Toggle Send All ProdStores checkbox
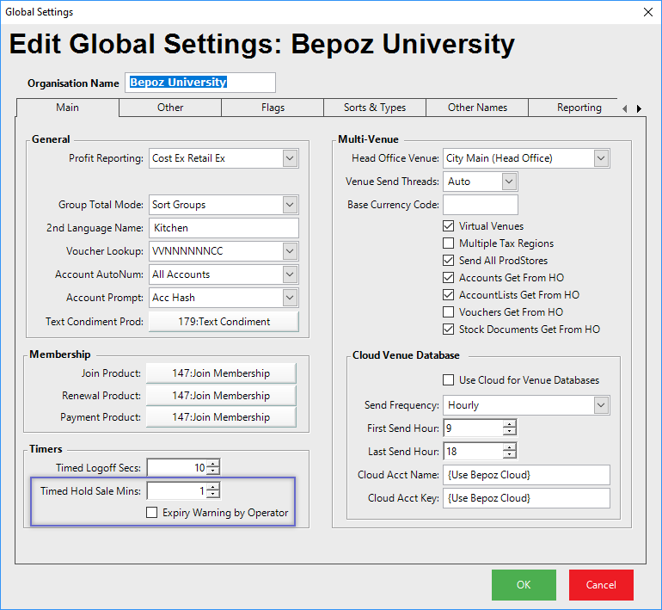Image resolution: width=662 pixels, height=610 pixels. (449, 260)
